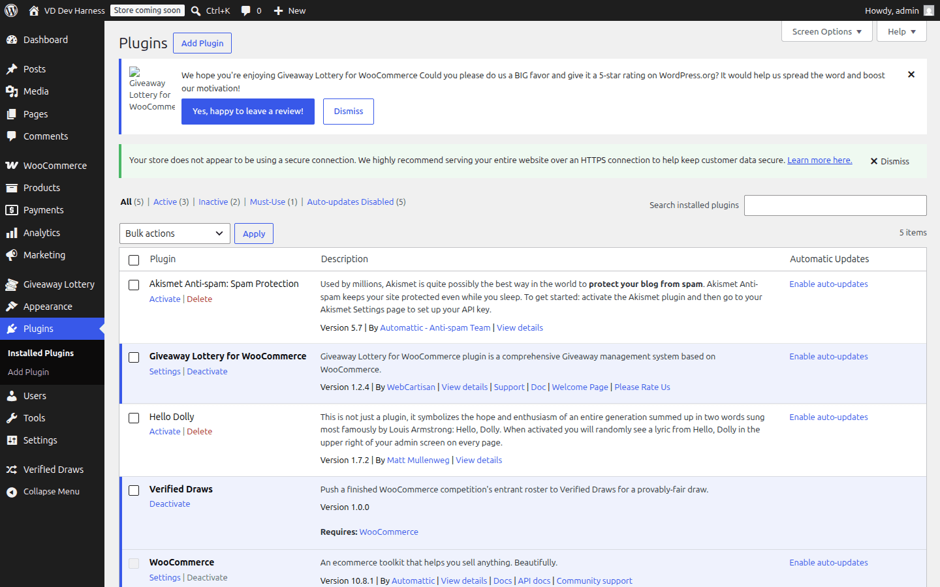Open Giveaway Lottery Please Rate Us link
This screenshot has height=587, width=940.
[x=642, y=387]
